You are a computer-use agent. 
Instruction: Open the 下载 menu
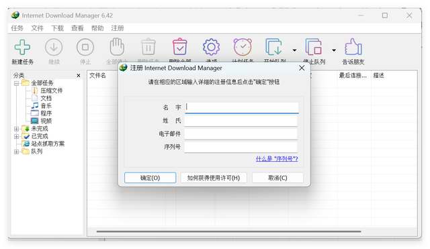57,28
